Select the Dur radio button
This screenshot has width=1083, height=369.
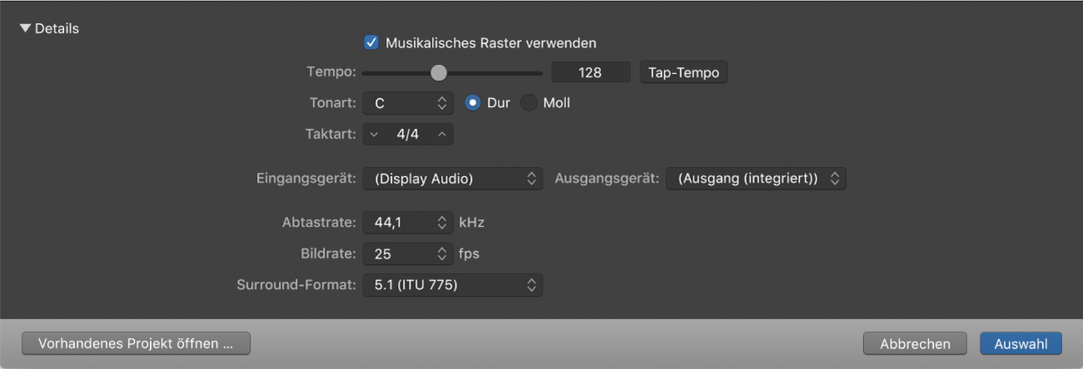click(473, 103)
